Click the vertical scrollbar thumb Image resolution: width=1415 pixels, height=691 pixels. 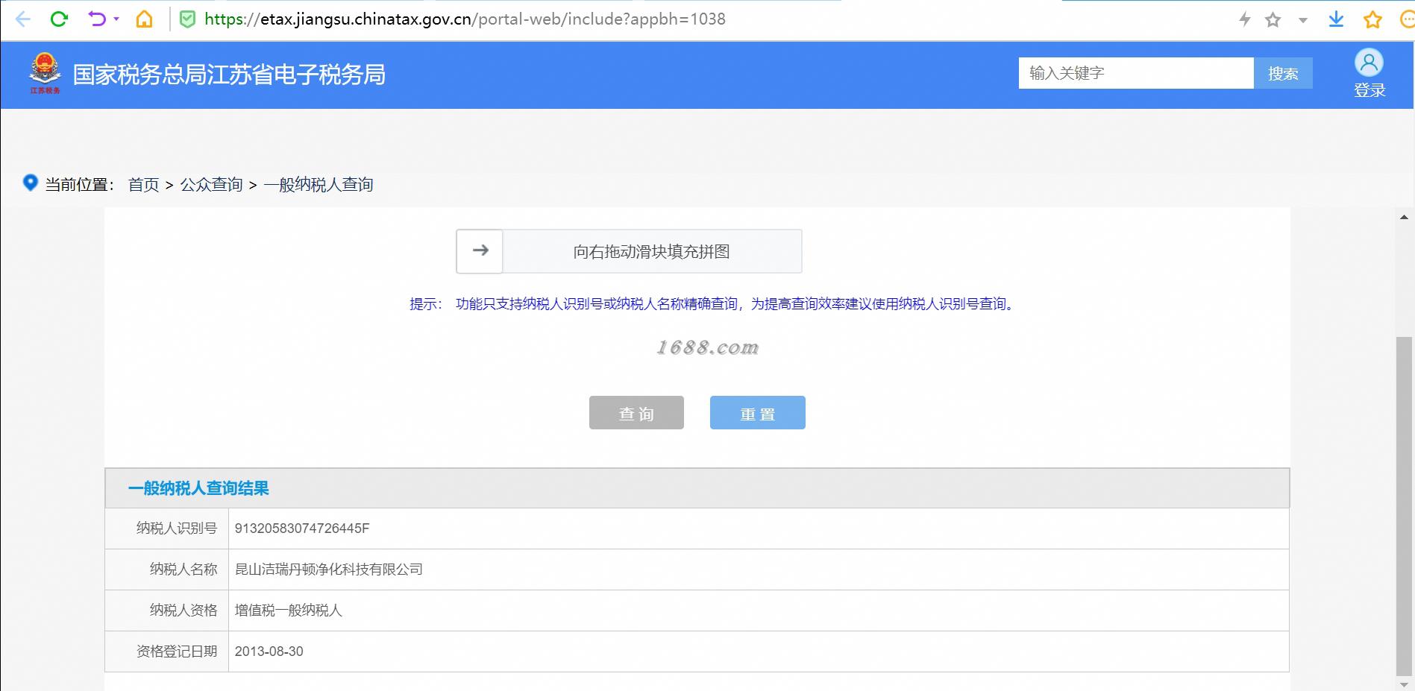pos(1405,506)
